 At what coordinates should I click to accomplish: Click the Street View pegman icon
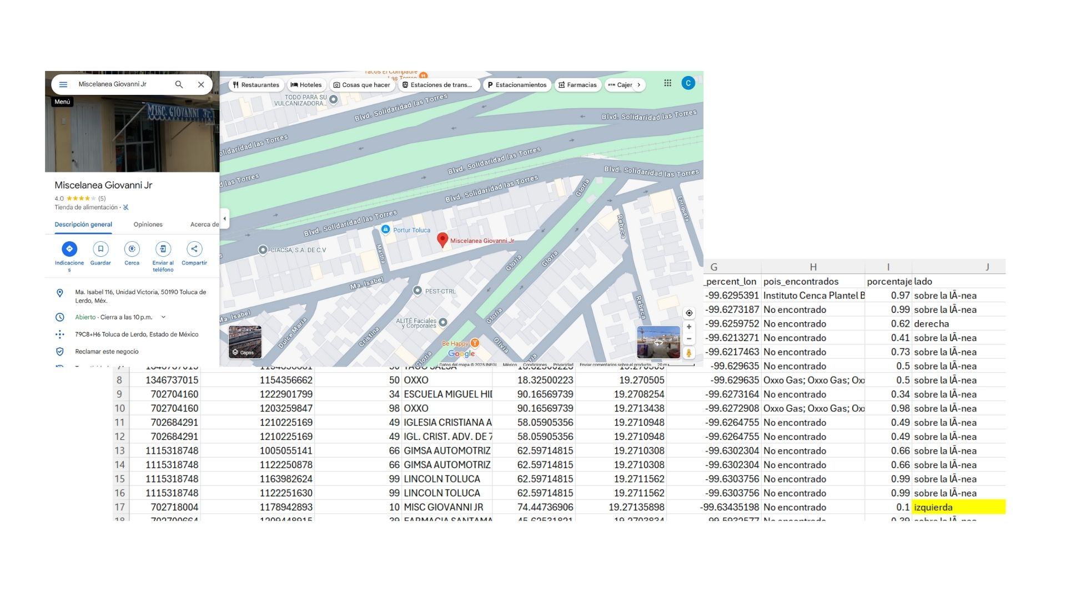point(689,353)
